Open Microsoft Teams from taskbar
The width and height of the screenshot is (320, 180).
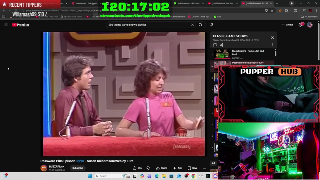click(x=149, y=176)
